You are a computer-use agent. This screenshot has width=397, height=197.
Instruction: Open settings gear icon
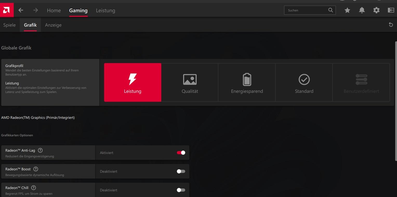pos(376,10)
